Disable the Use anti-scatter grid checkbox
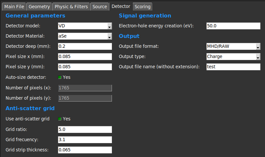 [x=60, y=119]
